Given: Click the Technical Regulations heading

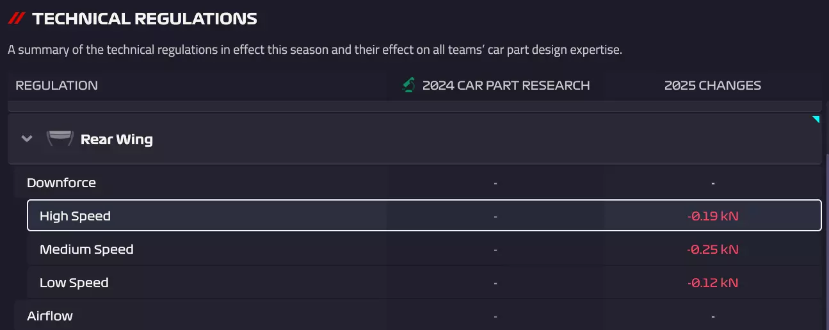Looking at the screenshot, I should point(145,19).
